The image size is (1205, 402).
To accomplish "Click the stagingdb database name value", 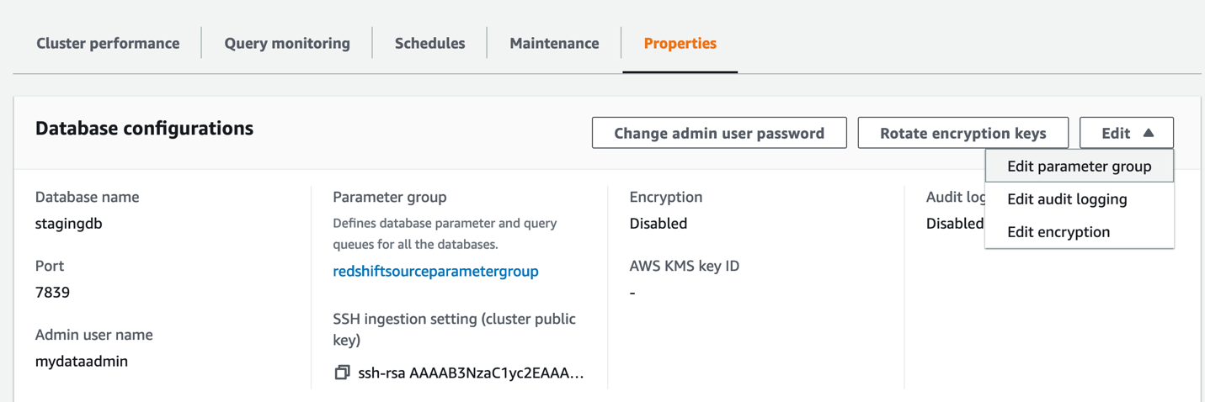I will [69, 224].
